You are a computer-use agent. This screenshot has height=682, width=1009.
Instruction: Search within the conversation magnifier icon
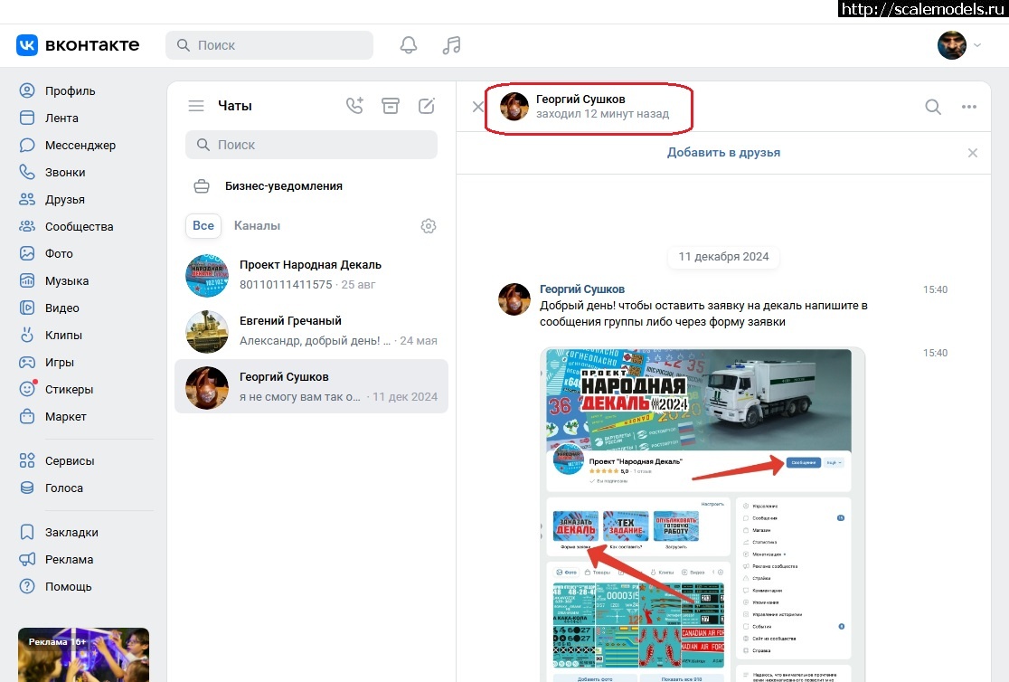point(933,107)
